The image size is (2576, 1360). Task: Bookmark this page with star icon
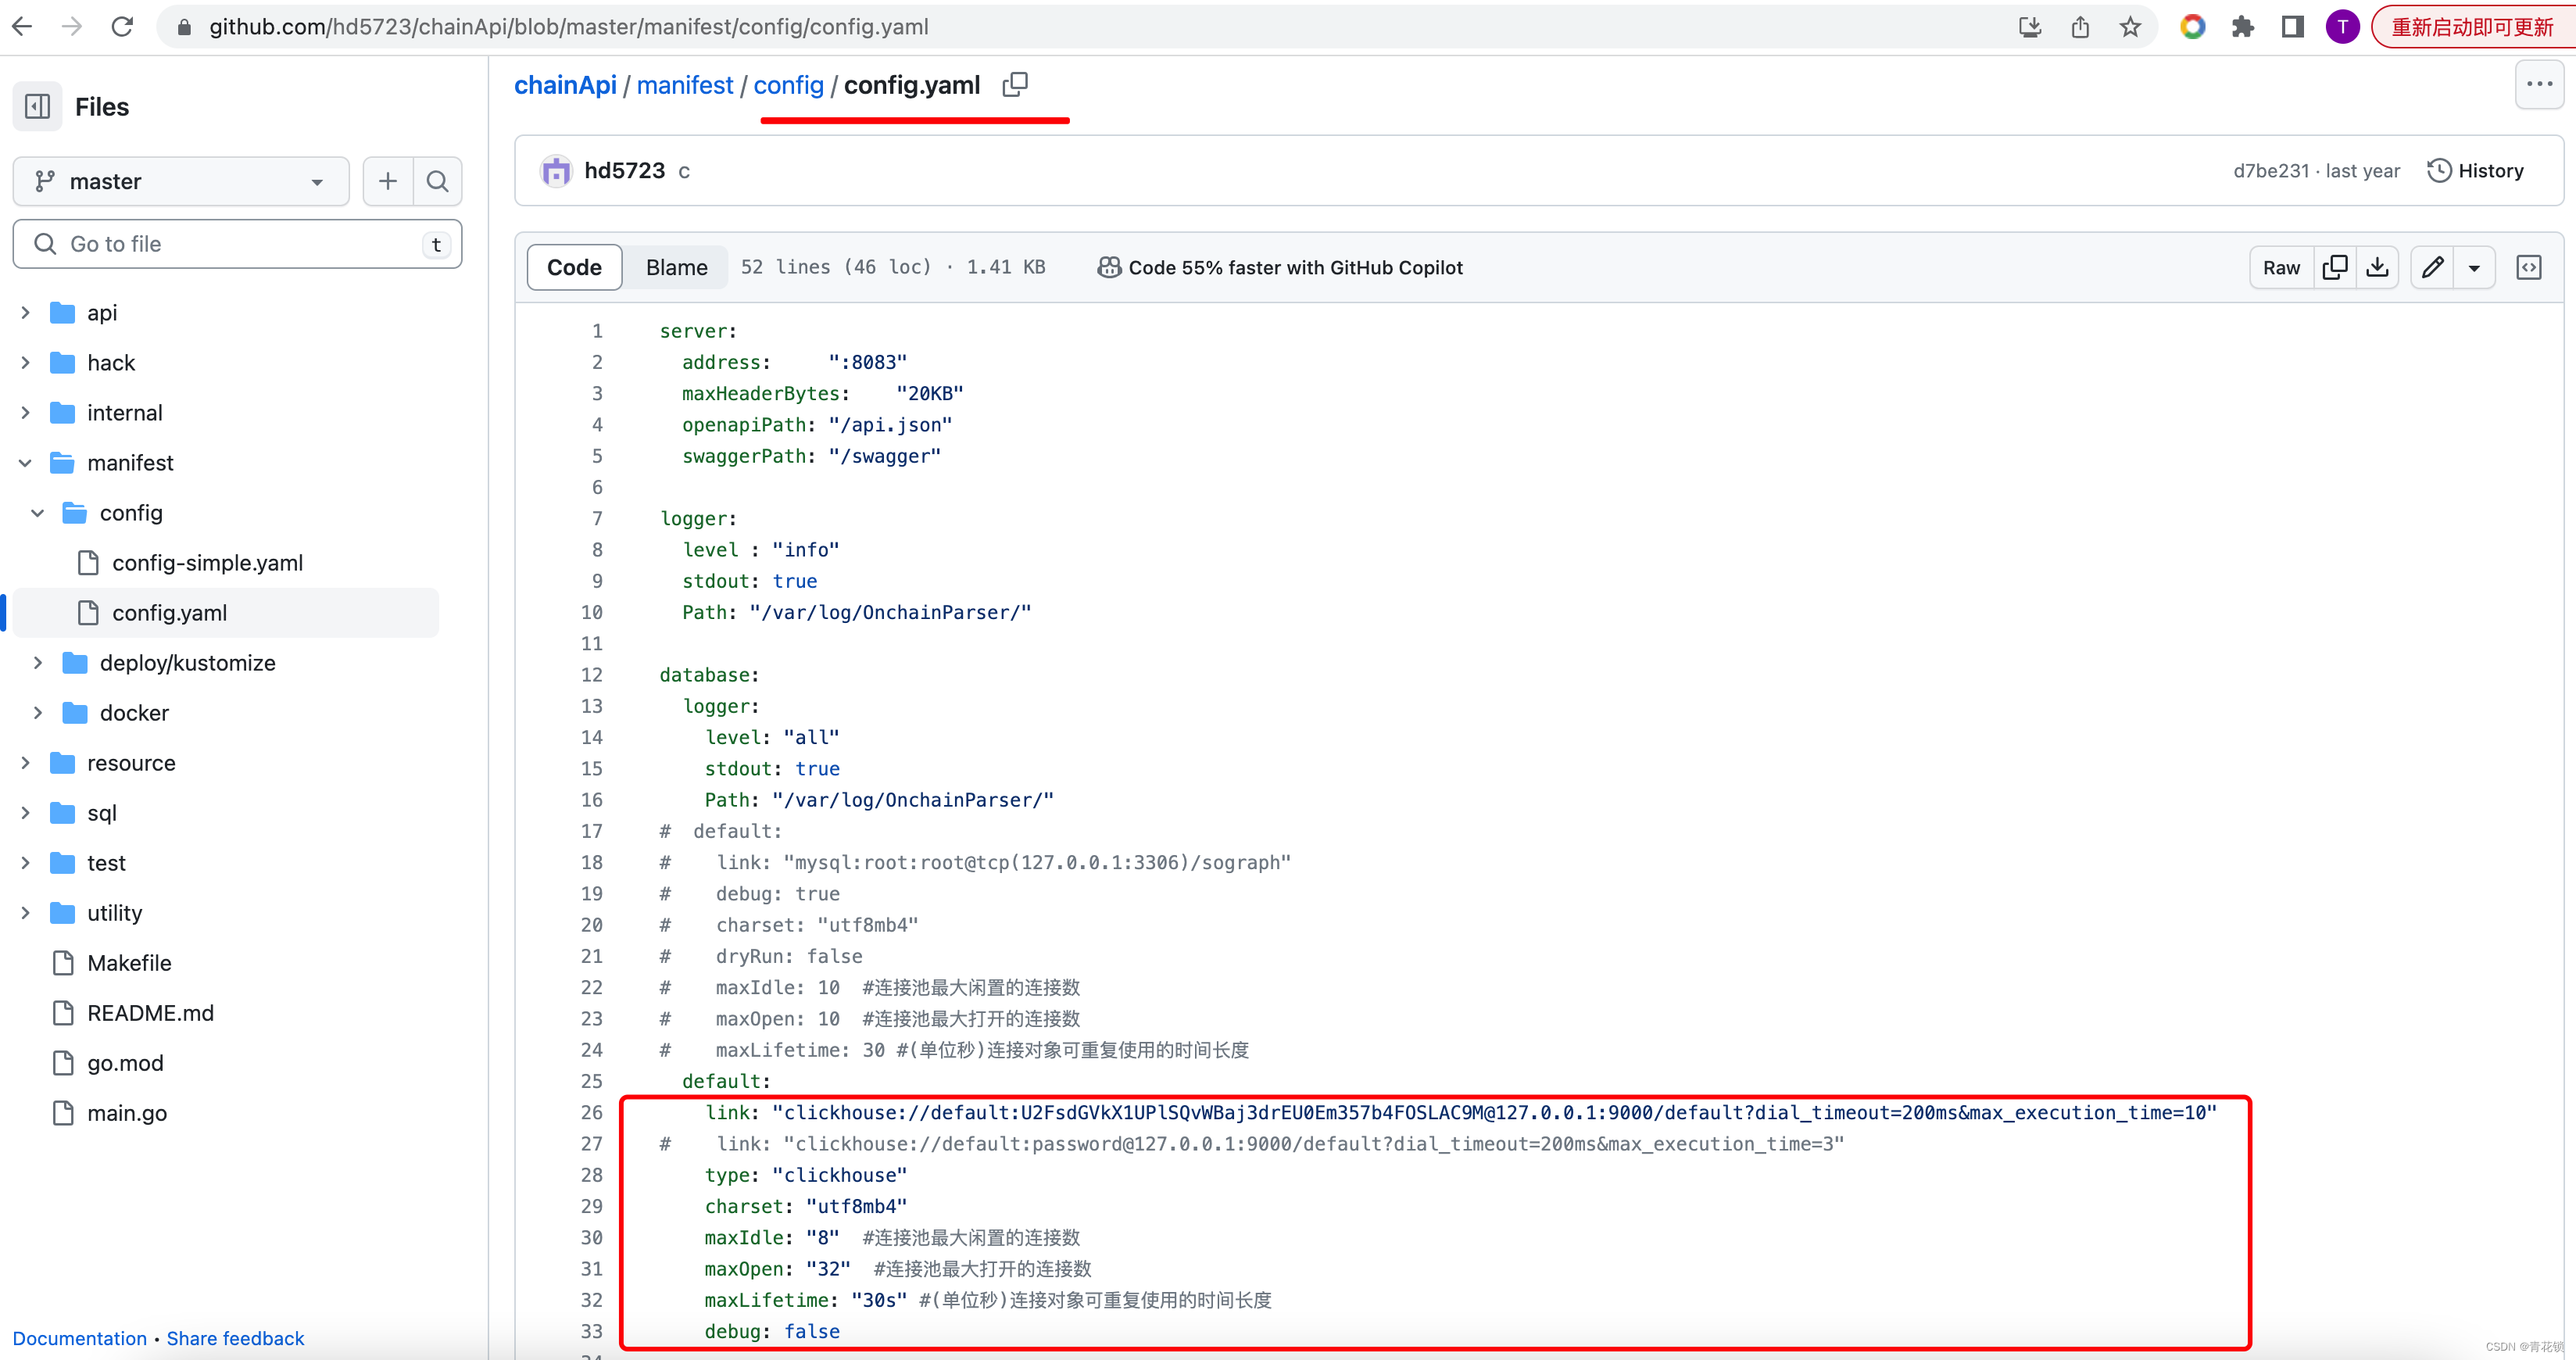2130,27
